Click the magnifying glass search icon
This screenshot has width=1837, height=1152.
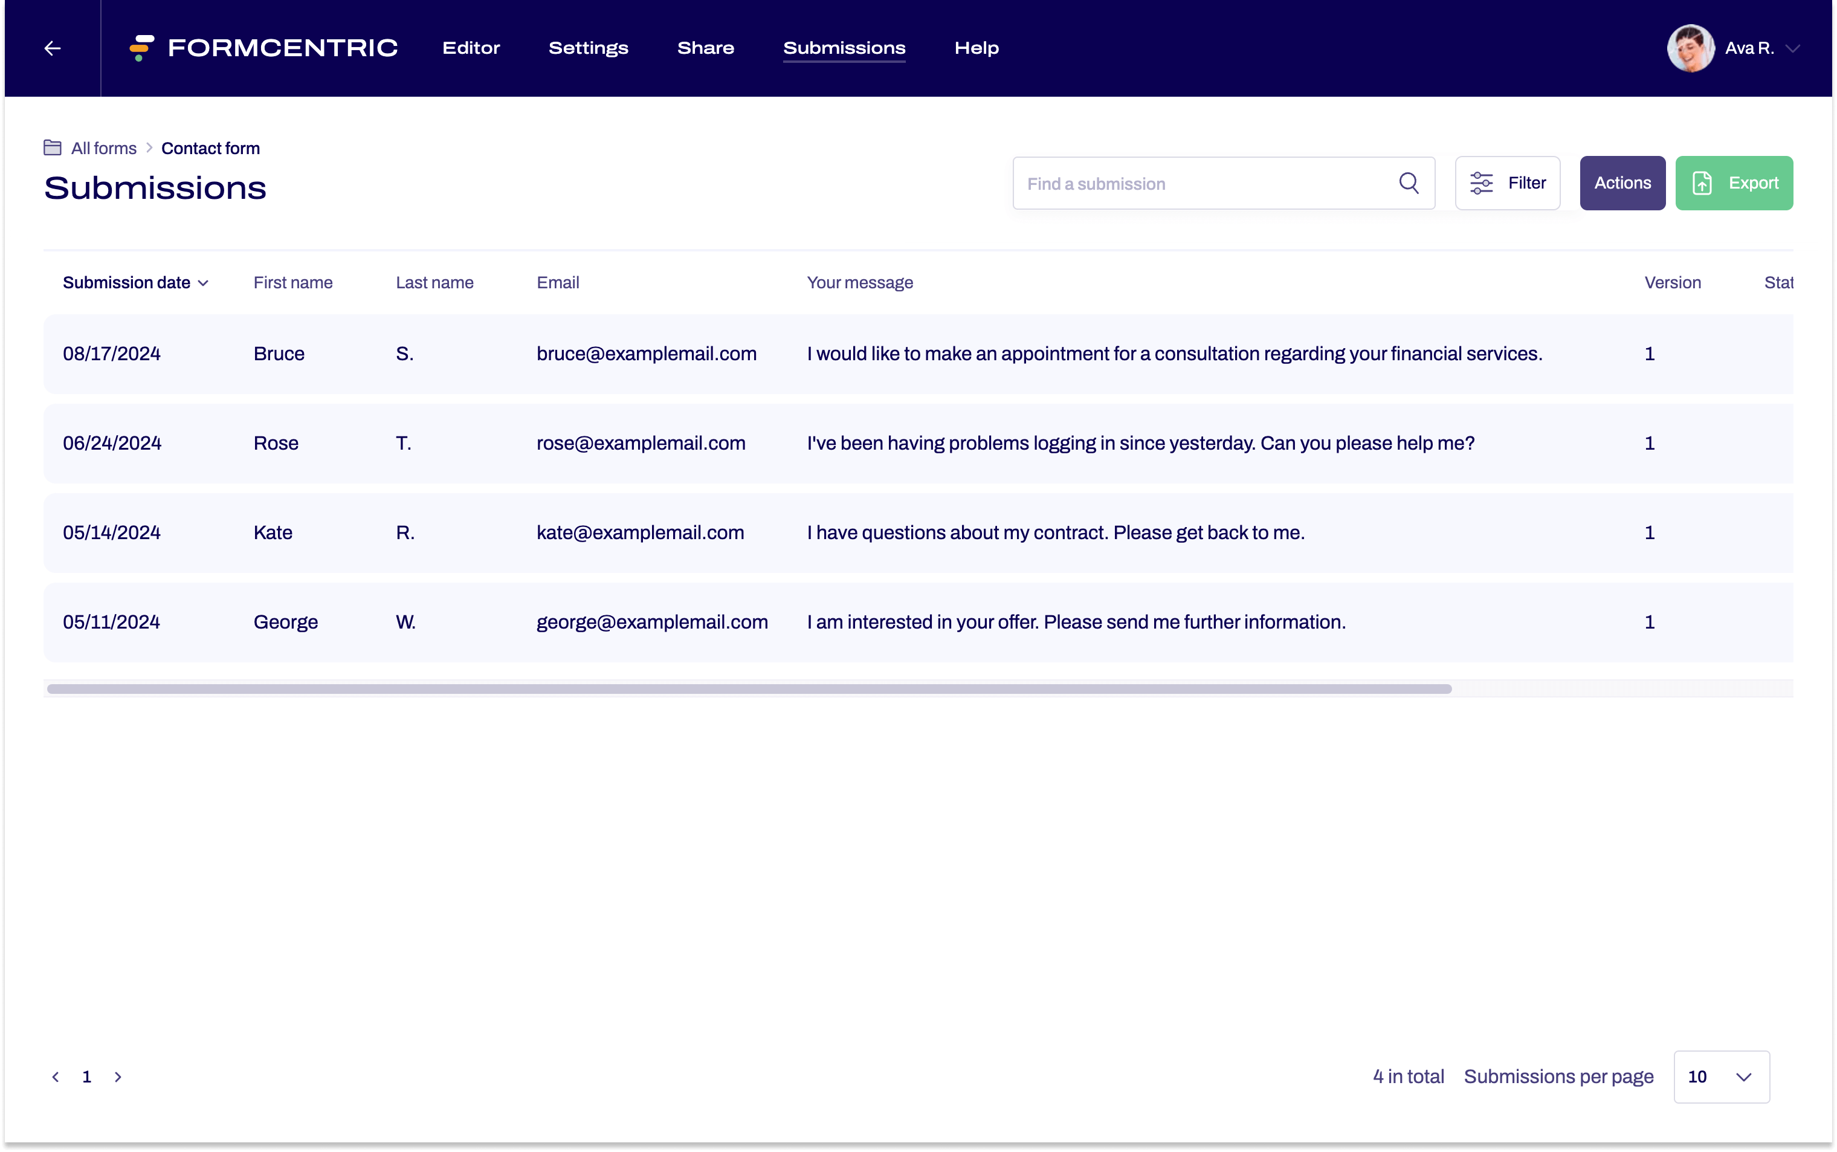pos(1408,183)
